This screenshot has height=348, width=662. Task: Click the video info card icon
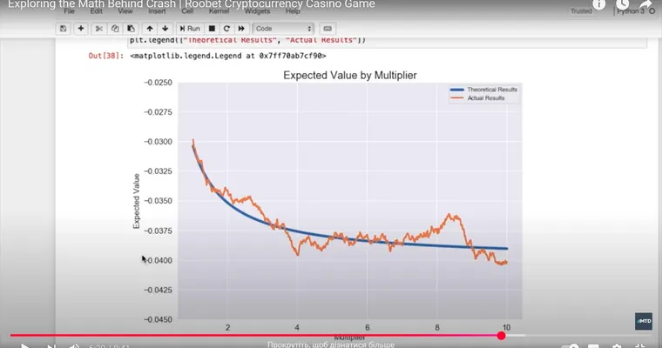tap(598, 4)
